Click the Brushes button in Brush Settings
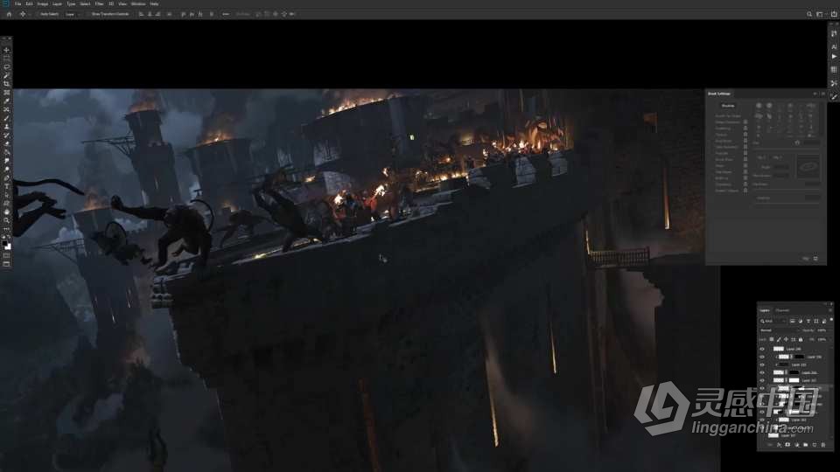Screen dimensions: 840x472 tap(728, 106)
